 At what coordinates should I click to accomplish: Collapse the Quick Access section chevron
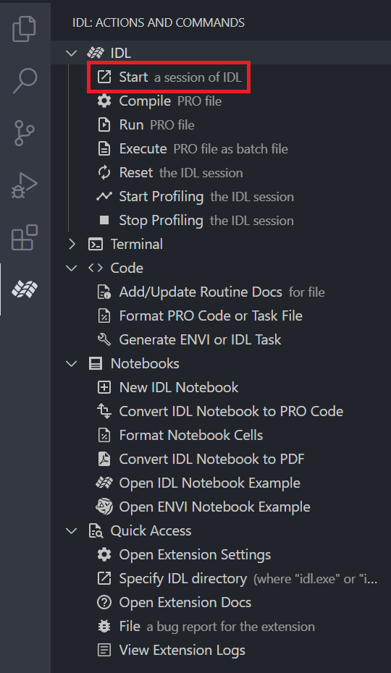tap(72, 531)
